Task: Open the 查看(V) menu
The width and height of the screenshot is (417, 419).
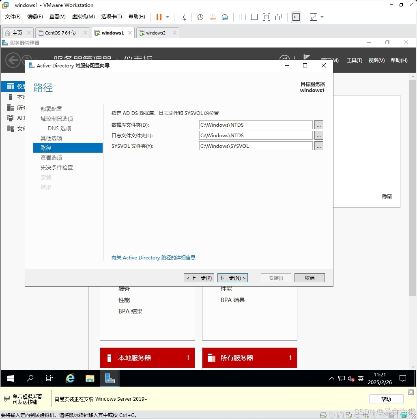Action: coord(57,17)
